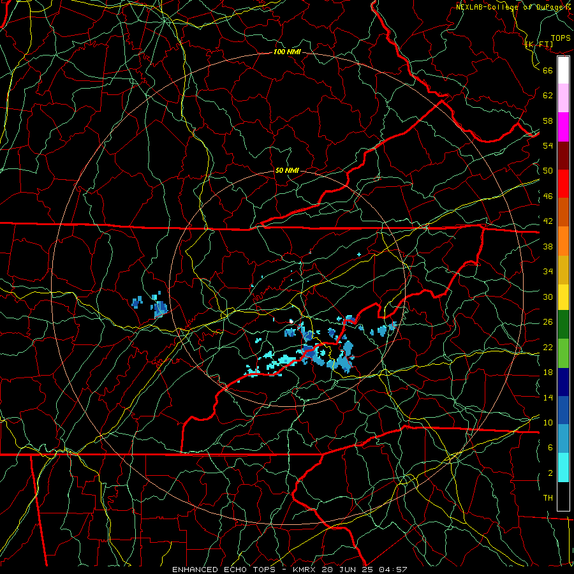The height and width of the screenshot is (574, 574).
Task: Click the gold 34 kft legend swatch
Action: 563,270
